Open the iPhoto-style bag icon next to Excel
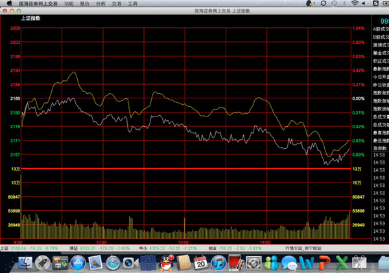The height and width of the screenshot is (273, 389). (359, 263)
